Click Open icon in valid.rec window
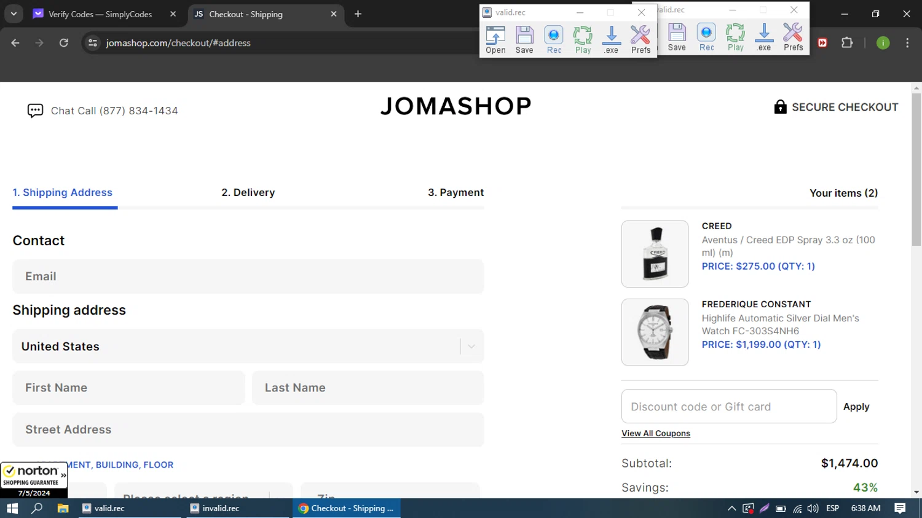 pos(495,40)
